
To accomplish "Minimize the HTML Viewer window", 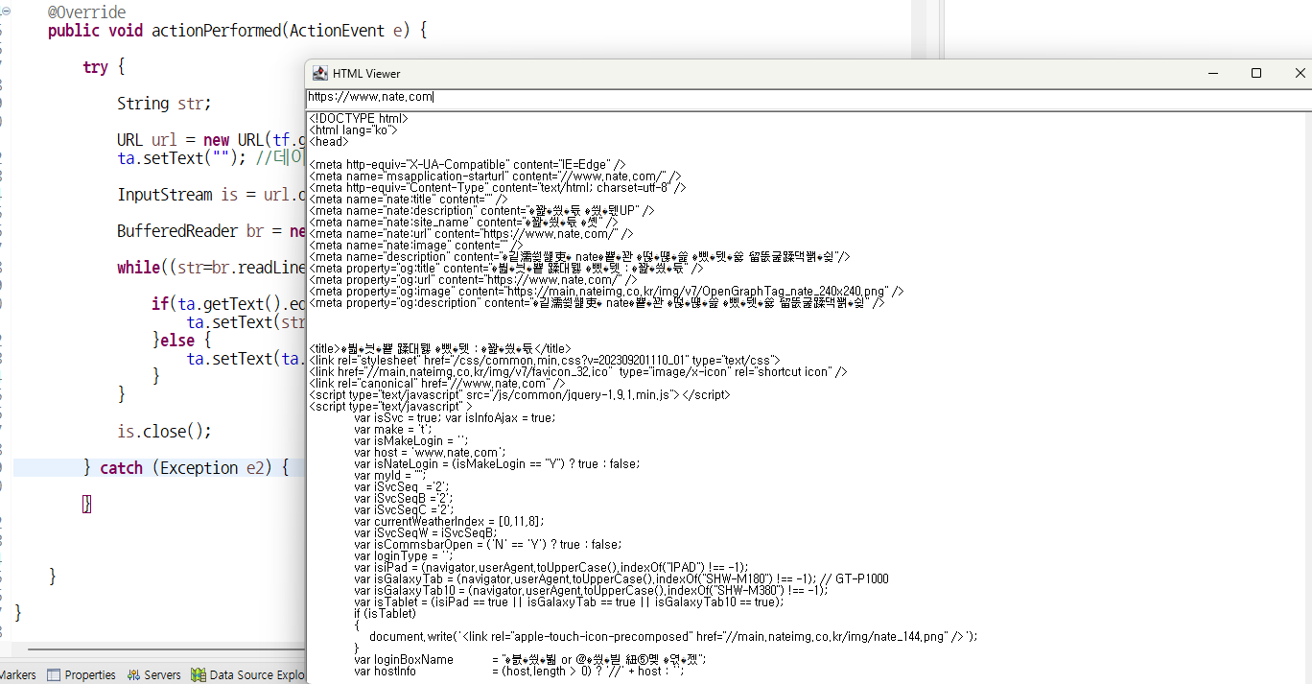I will click(1211, 73).
